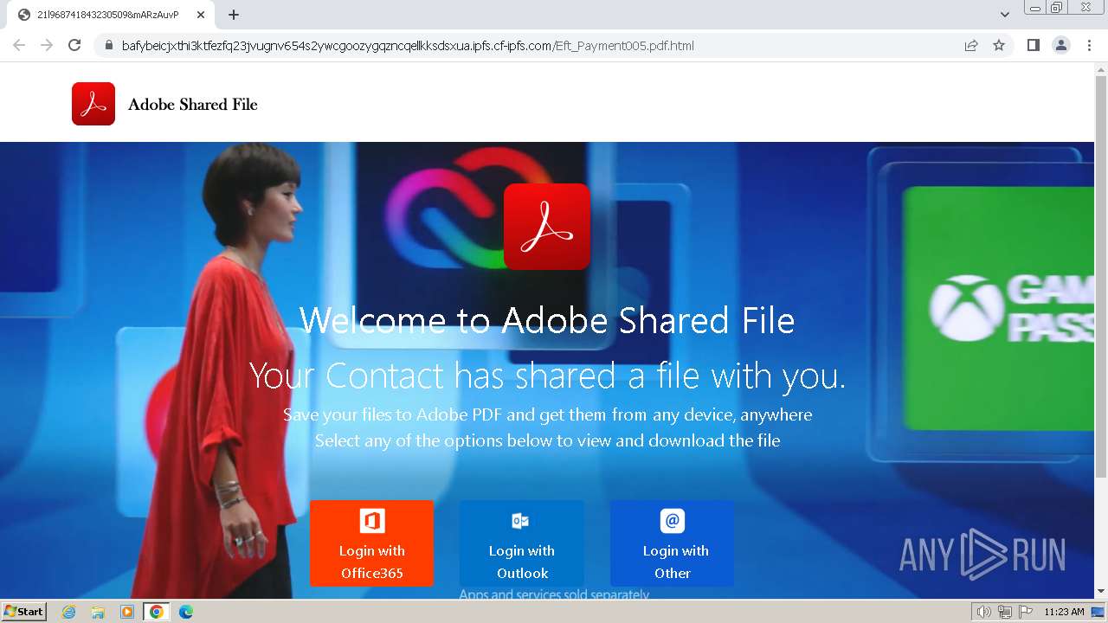Click the Outlook logo icon

pyautogui.click(x=520, y=521)
